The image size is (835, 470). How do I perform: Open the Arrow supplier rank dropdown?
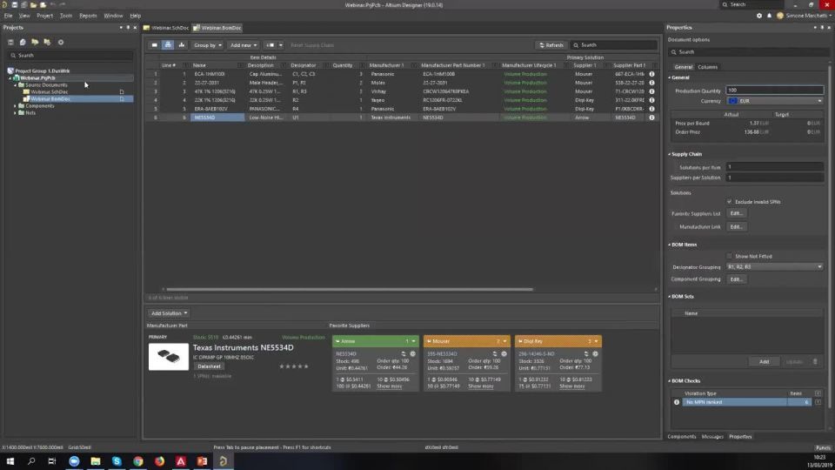coord(413,341)
